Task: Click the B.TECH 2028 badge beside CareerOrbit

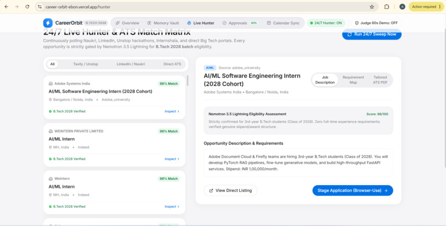Action: click(x=96, y=23)
